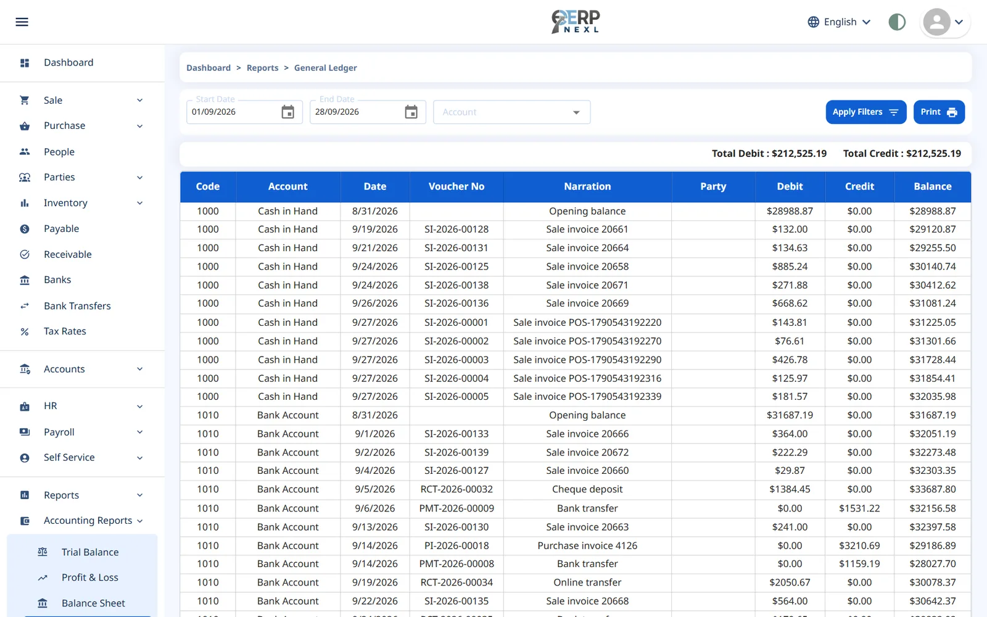Open the Accounts sidebar menu
The image size is (987, 617).
point(82,369)
